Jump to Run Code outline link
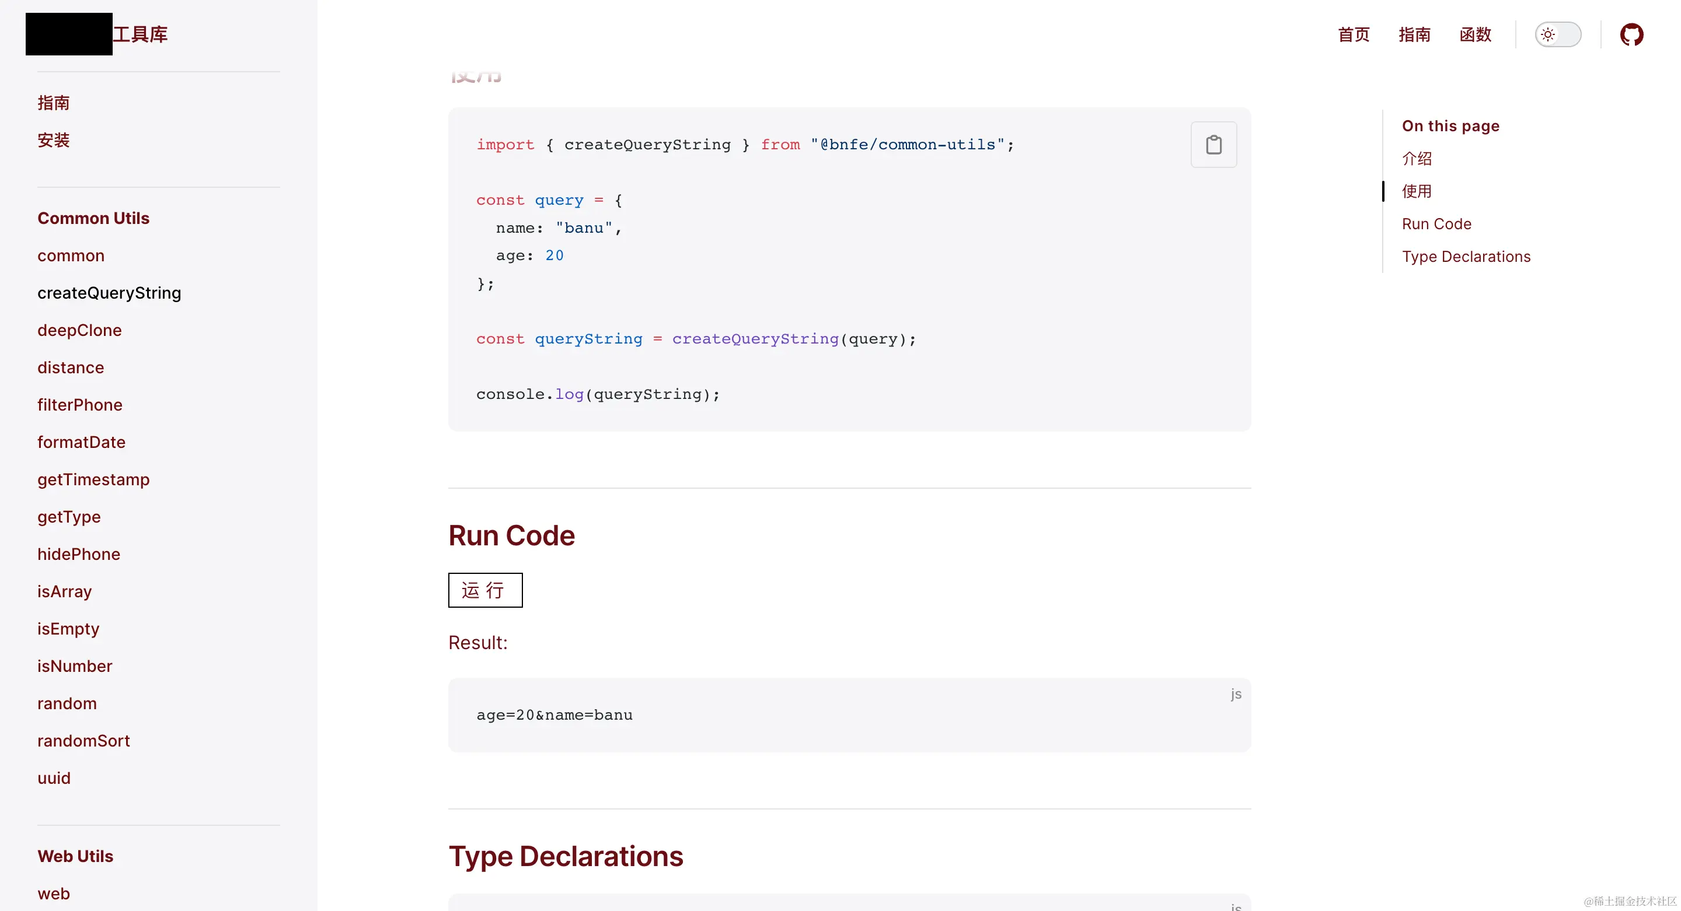 (x=1436, y=224)
